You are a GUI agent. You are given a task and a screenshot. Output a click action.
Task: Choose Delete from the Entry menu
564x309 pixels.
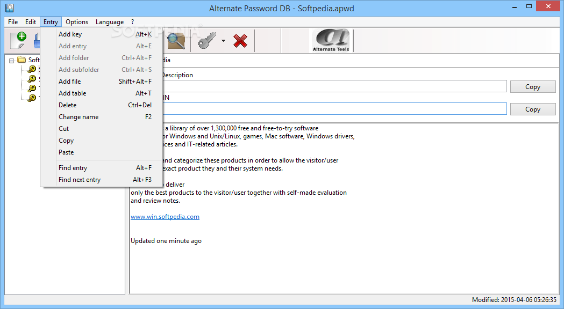(102, 105)
